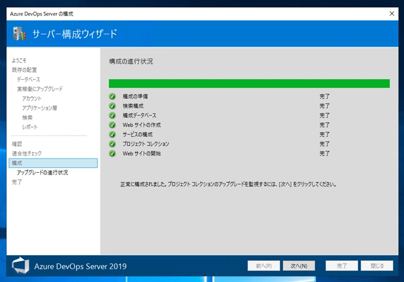
Task: Click the 構成データベース task label
Action: coord(140,116)
